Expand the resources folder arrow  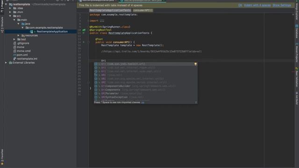point(19,35)
